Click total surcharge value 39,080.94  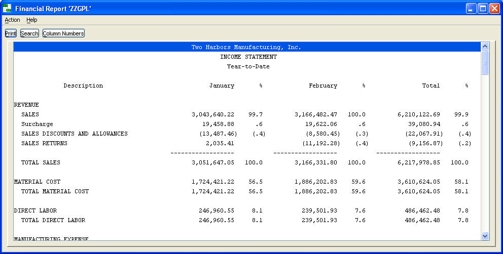click(x=424, y=124)
